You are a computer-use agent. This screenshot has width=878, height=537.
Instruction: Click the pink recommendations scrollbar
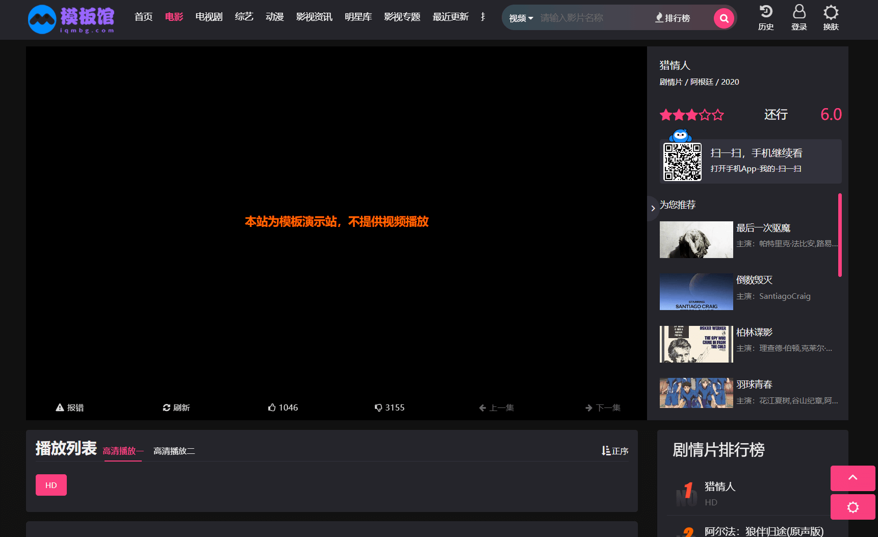[x=839, y=235]
